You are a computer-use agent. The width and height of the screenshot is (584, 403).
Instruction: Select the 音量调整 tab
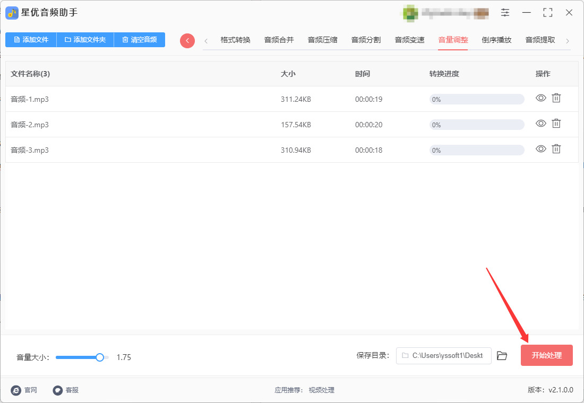pos(453,40)
